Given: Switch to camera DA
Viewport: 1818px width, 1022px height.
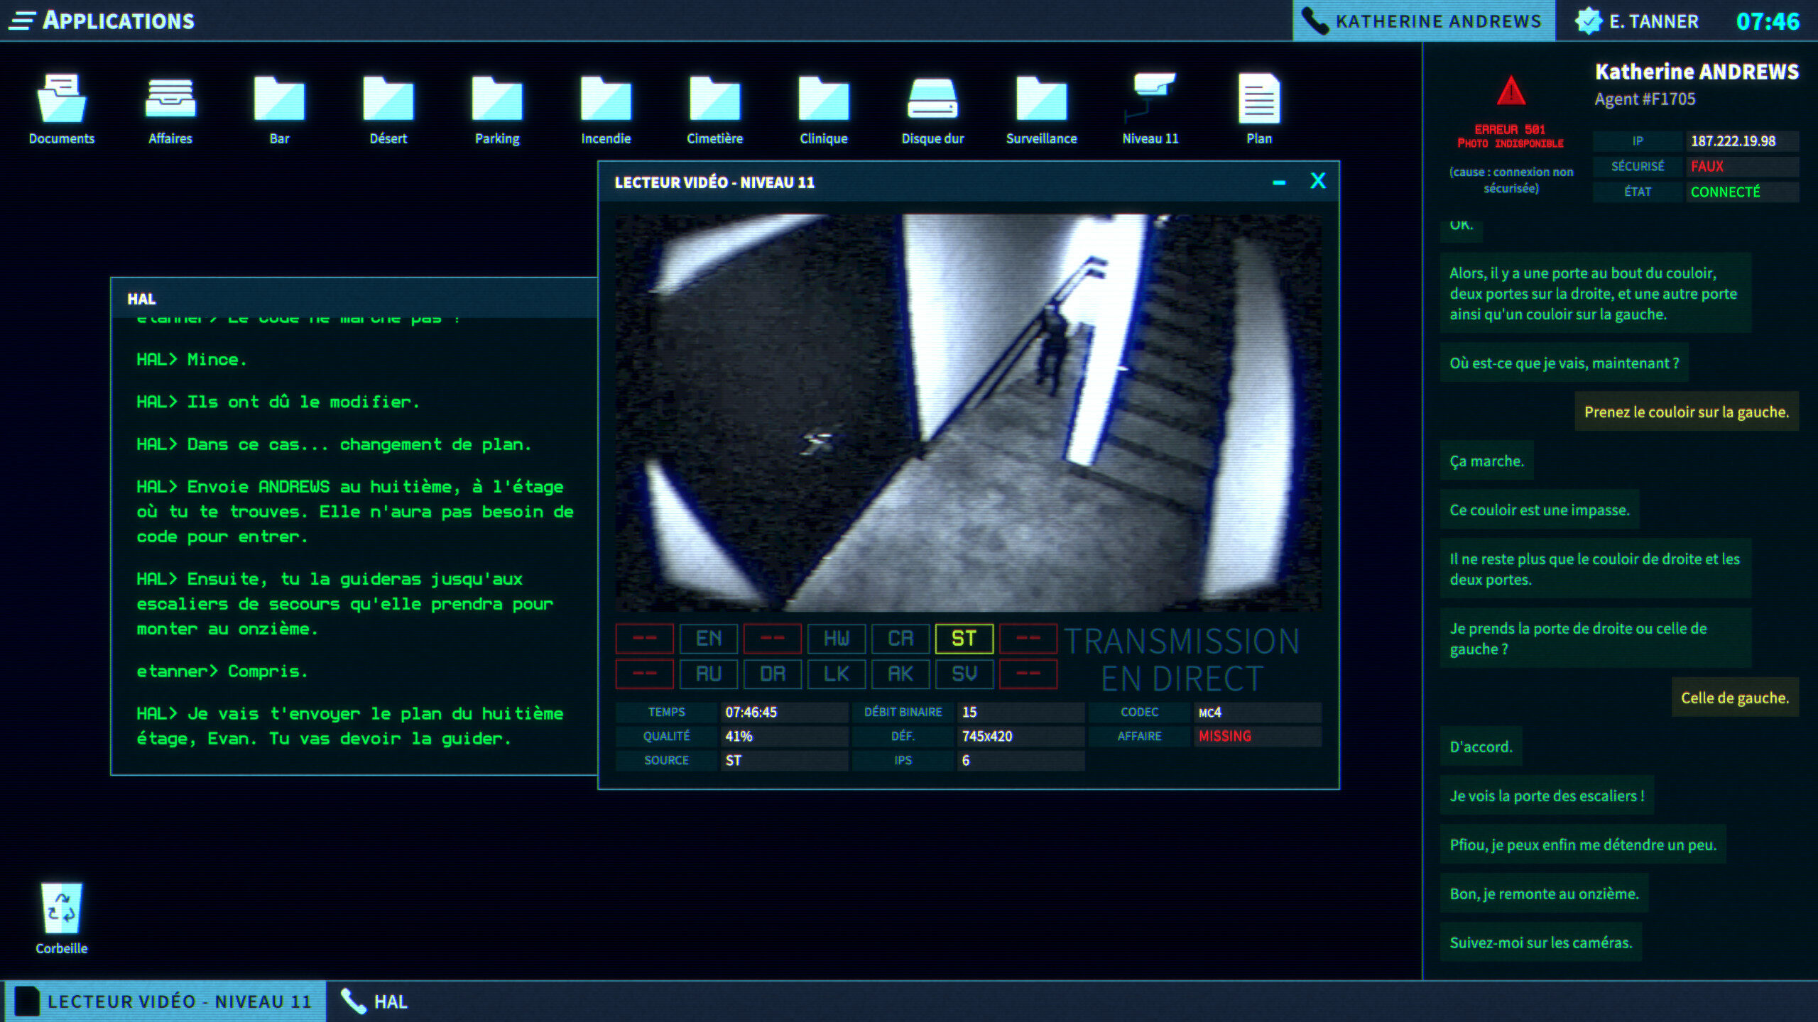Looking at the screenshot, I should click(772, 674).
